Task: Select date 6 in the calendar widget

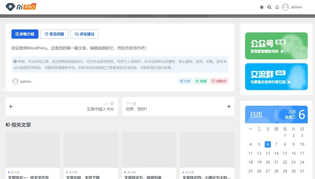Action: tap(268, 144)
